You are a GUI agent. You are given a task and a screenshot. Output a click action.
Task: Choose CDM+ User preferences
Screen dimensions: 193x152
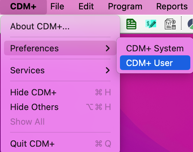pyautogui.click(x=155, y=63)
